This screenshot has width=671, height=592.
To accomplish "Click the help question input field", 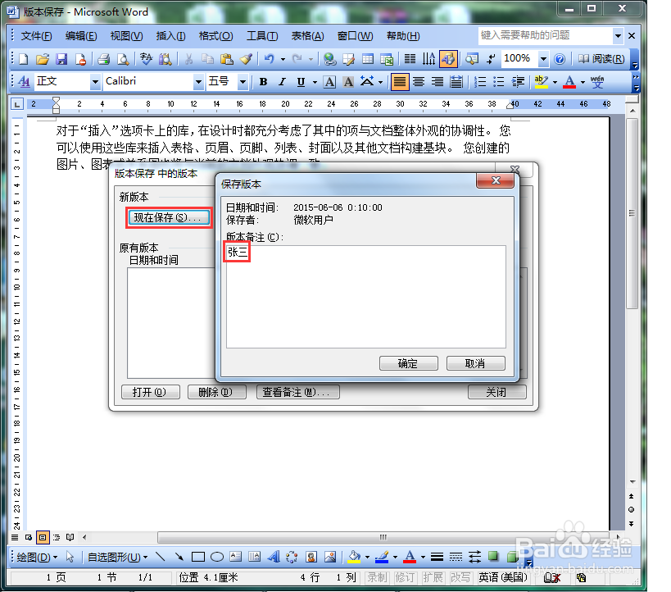I will [x=546, y=36].
